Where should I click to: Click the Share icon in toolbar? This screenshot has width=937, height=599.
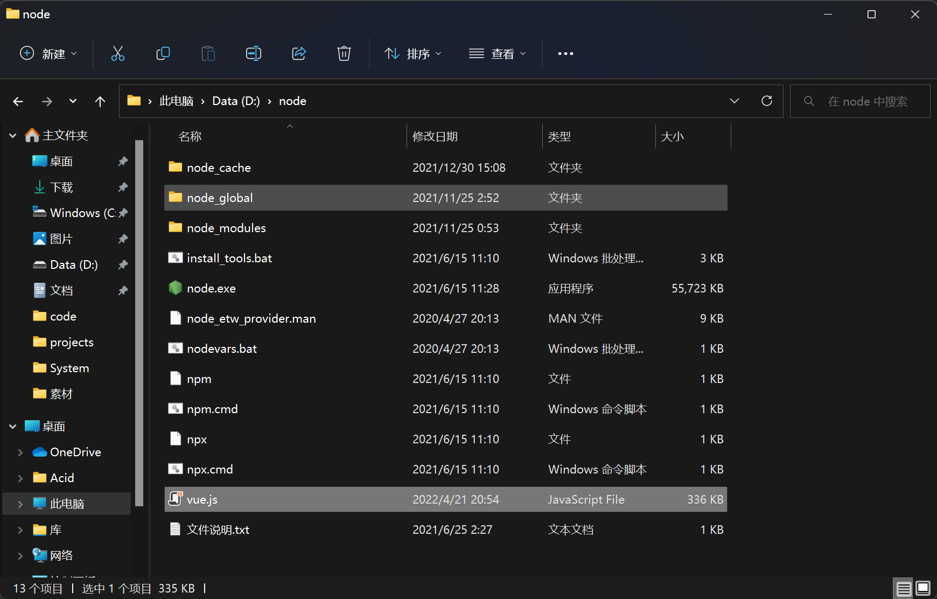click(299, 53)
